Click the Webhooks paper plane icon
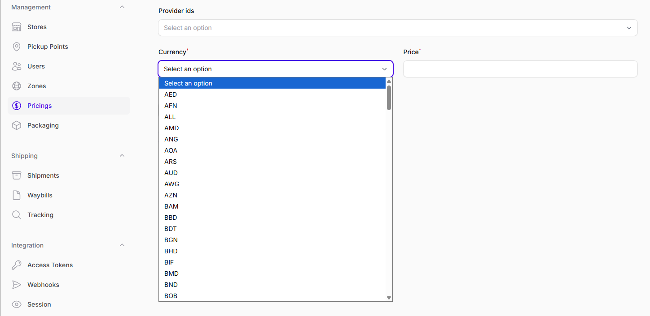Viewport: 650px width, 316px height. pyautogui.click(x=17, y=285)
